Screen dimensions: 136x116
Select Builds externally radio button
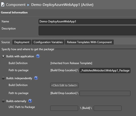[3, 101]
